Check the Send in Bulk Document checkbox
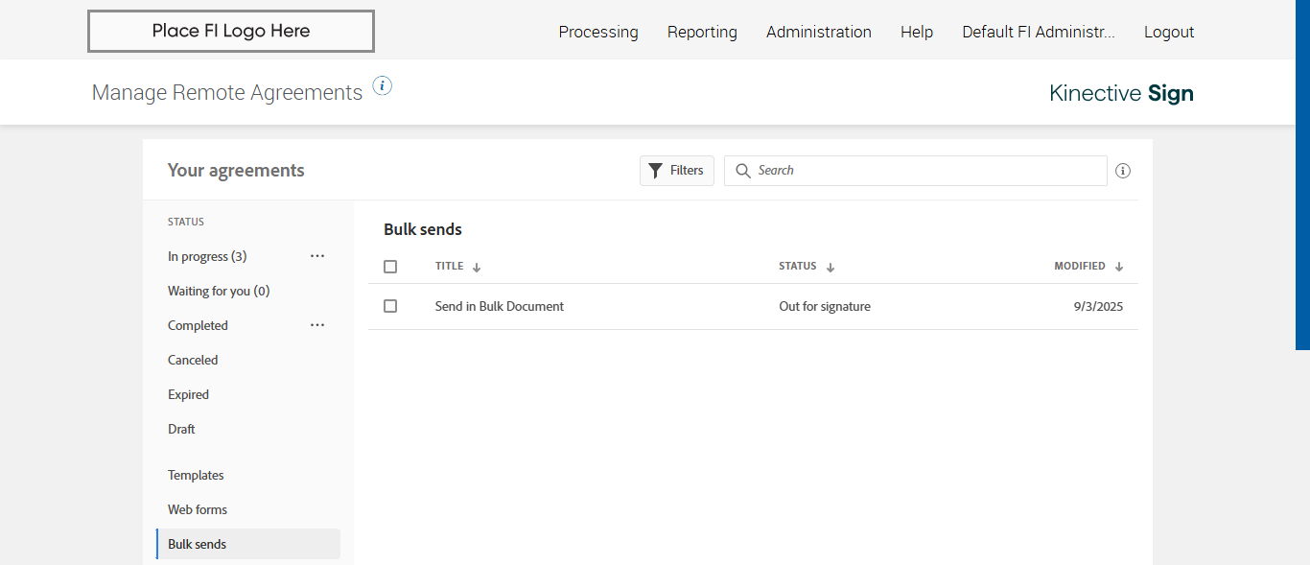 pyautogui.click(x=390, y=306)
